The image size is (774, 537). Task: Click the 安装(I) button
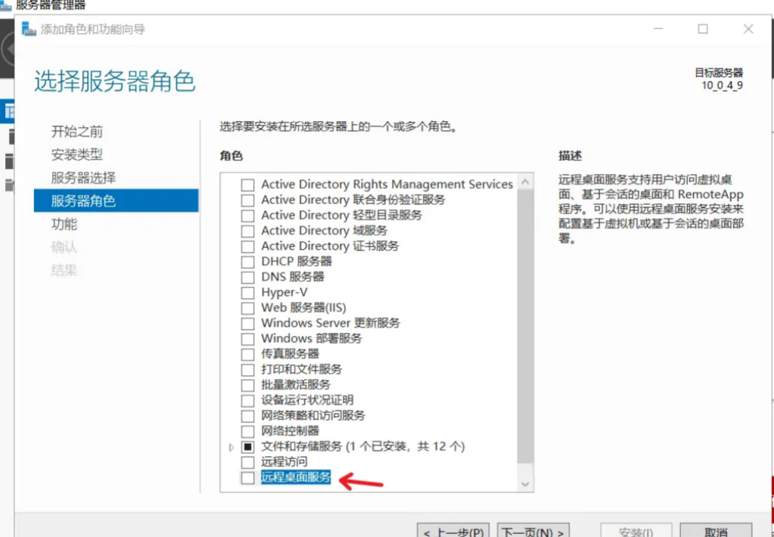pyautogui.click(x=636, y=529)
